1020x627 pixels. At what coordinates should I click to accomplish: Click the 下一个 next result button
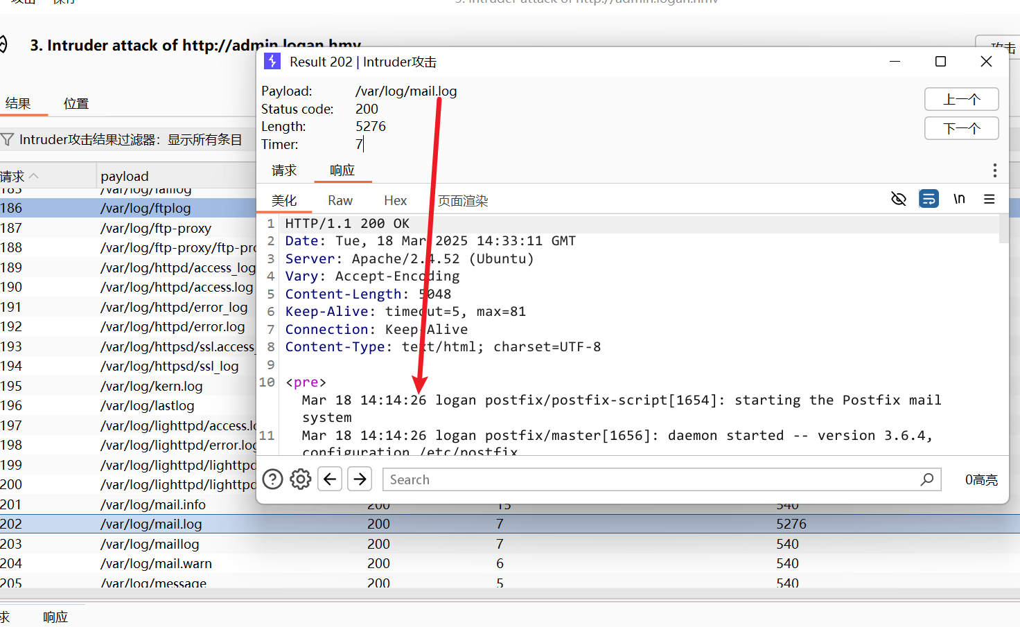click(x=962, y=128)
